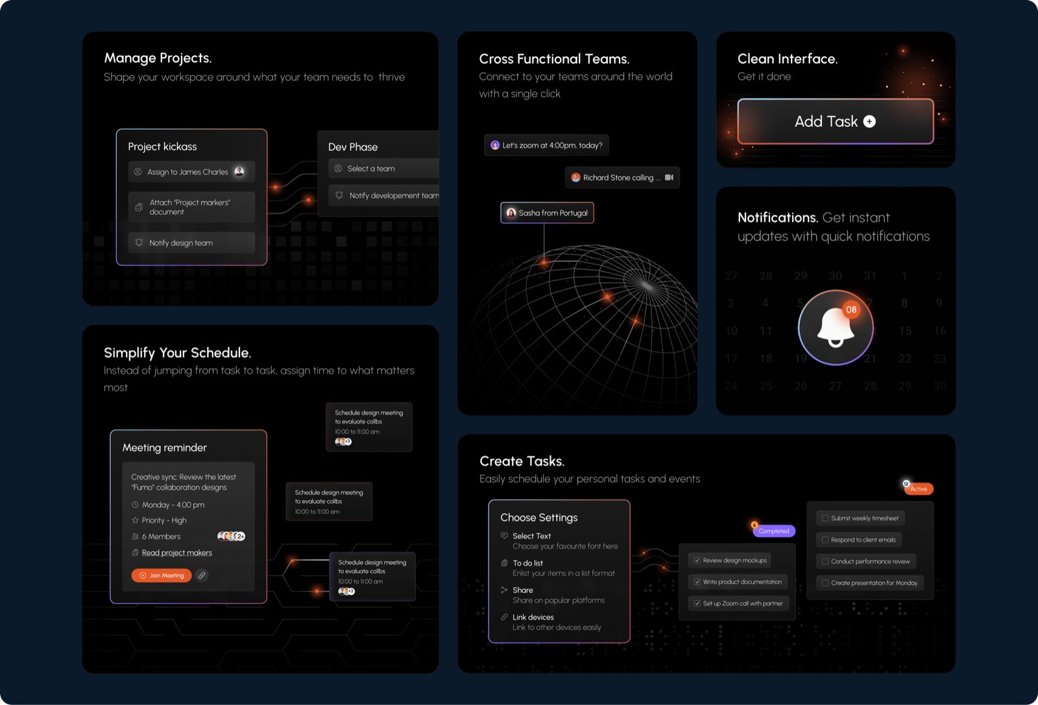Image resolution: width=1038 pixels, height=705 pixels.
Task: Click the star icon beside Priority - High
Action: coord(135,520)
